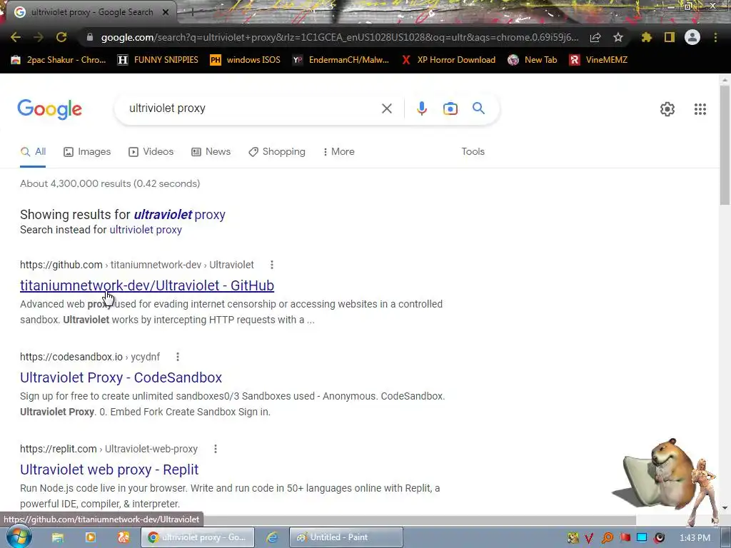Open the search Tools options
The image size is (731, 548).
pos(473,151)
